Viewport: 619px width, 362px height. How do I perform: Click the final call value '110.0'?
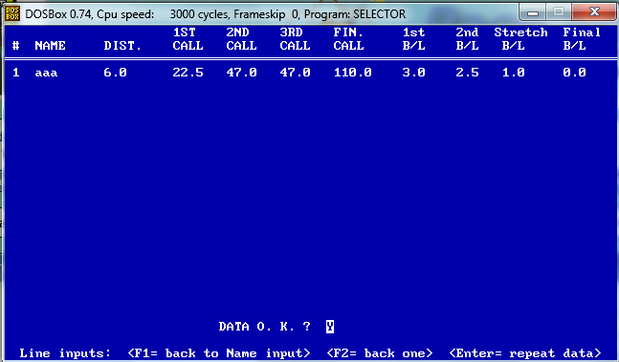(352, 73)
